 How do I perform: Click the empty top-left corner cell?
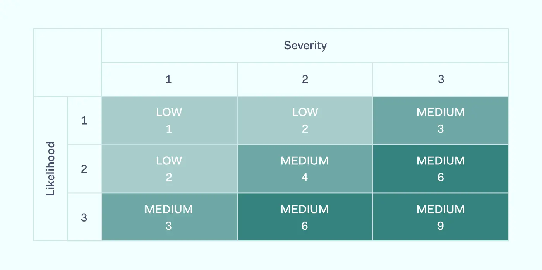pos(68,63)
